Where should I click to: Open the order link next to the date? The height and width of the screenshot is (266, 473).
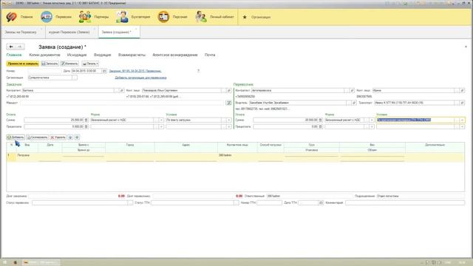[135, 71]
